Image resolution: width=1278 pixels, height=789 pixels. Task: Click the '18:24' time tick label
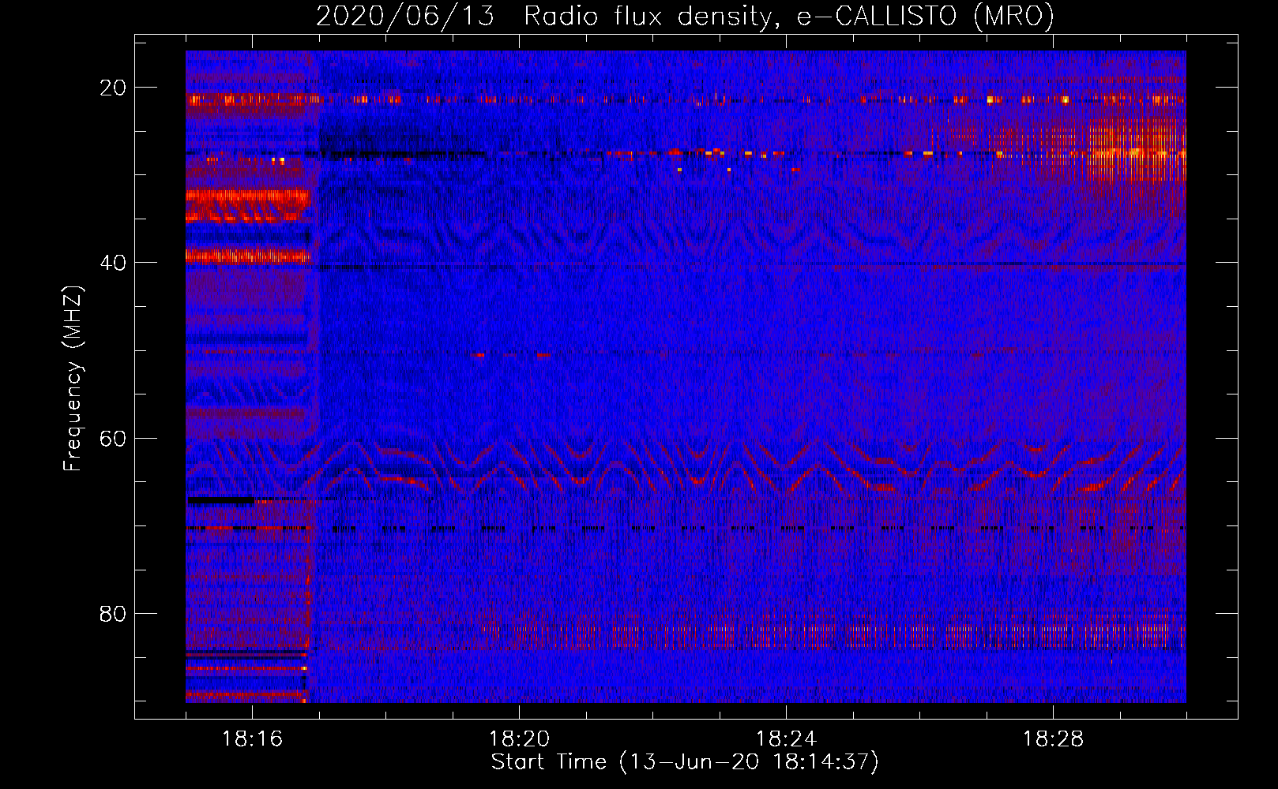(786, 739)
